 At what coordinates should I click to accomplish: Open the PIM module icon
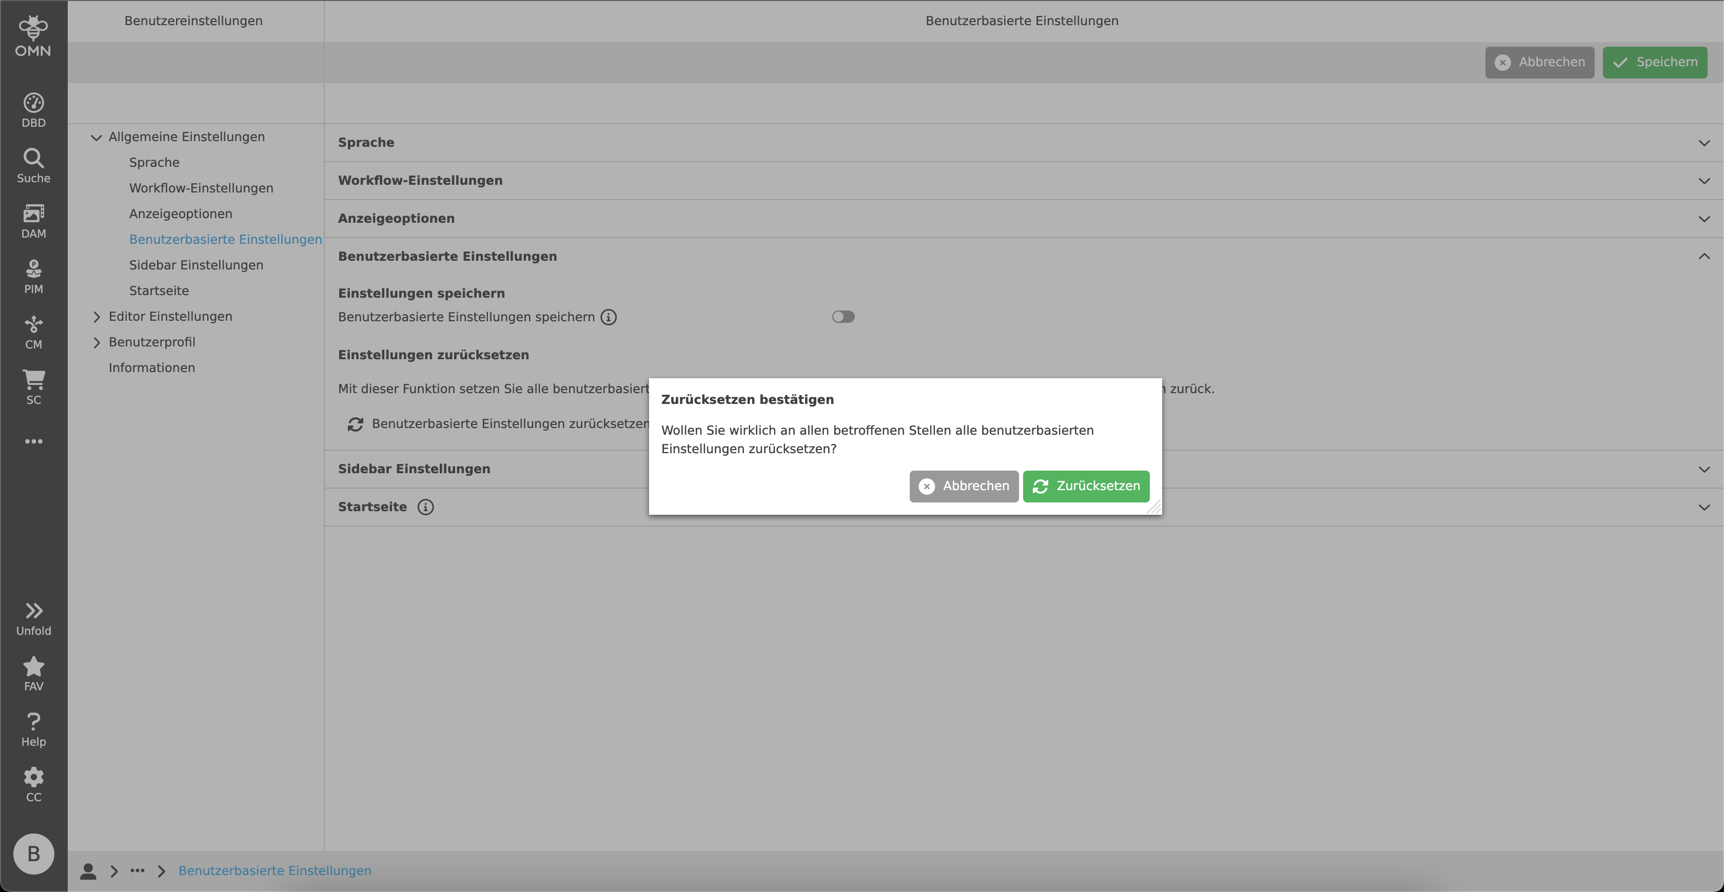coord(33,270)
